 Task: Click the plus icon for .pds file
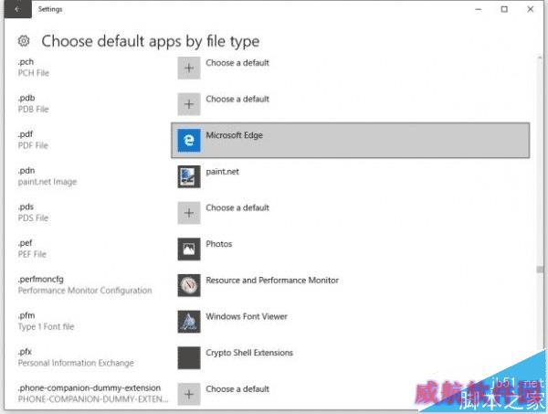(189, 212)
